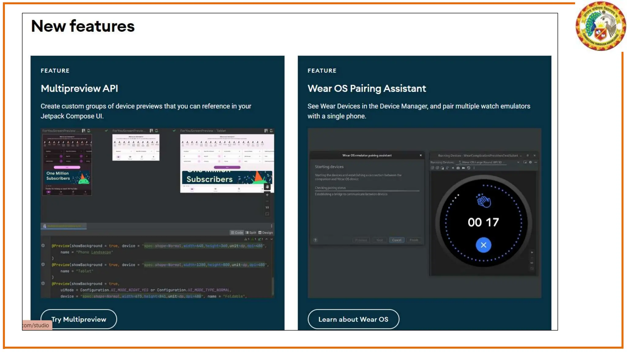Click Learn about Wear OS button

tap(353, 319)
